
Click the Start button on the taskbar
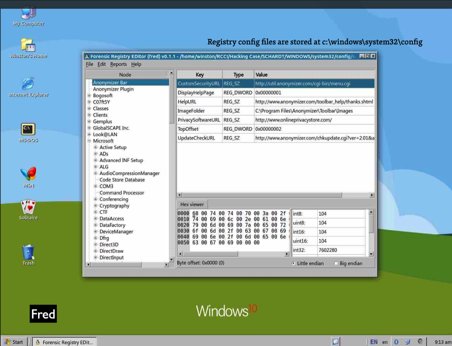(14, 342)
